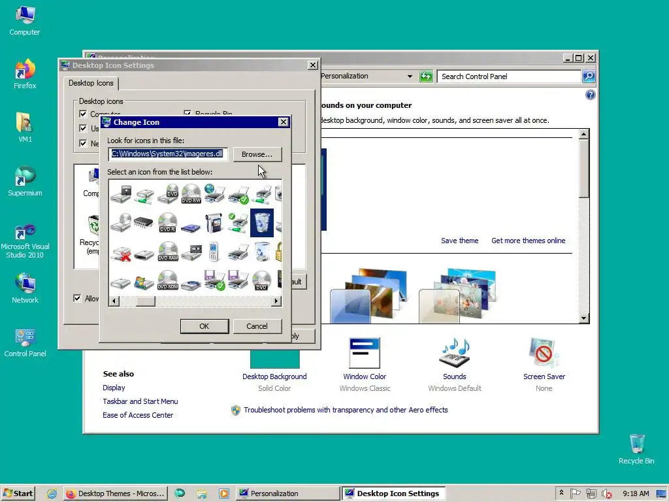Launch Internet Explorer from quick launch
Image resolution: width=669 pixels, height=502 pixels.
coord(52,494)
